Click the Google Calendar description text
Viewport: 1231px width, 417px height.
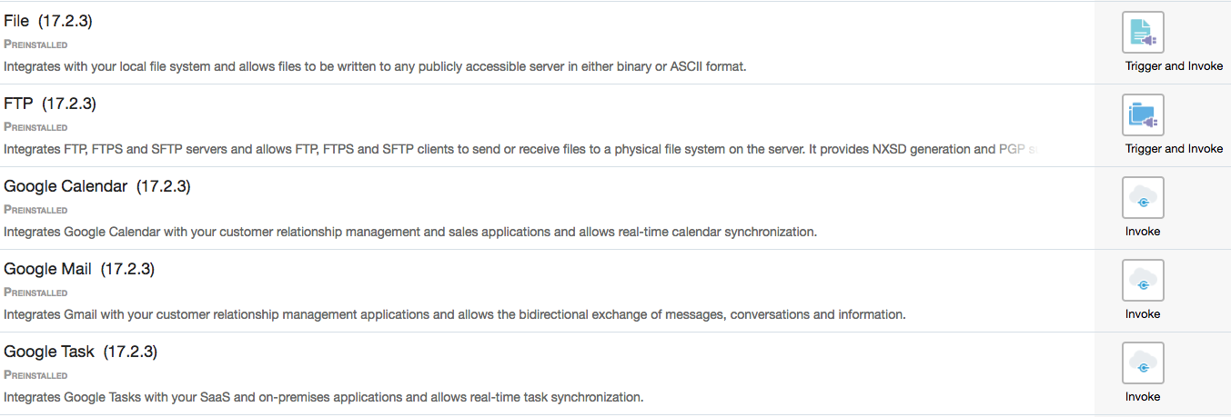click(x=410, y=232)
